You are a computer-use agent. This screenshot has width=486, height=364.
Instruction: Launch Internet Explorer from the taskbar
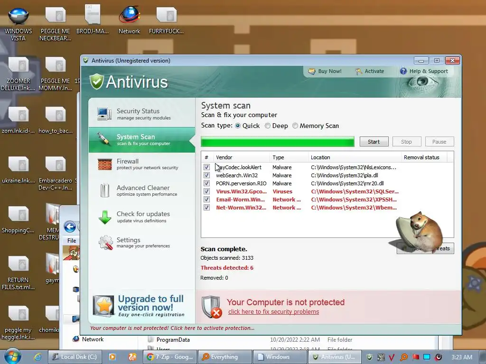[x=37, y=357]
